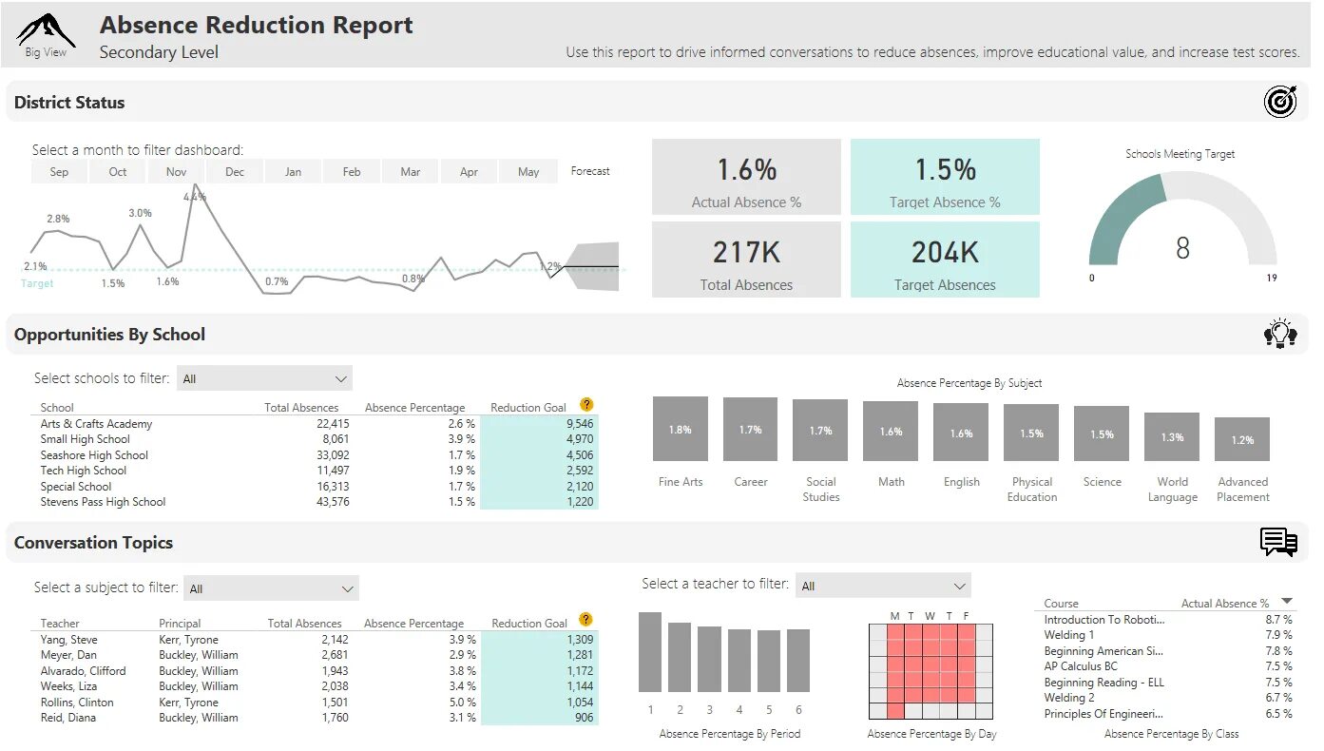Select the Tech High School row
The width and height of the screenshot is (1324, 751).
point(317,471)
